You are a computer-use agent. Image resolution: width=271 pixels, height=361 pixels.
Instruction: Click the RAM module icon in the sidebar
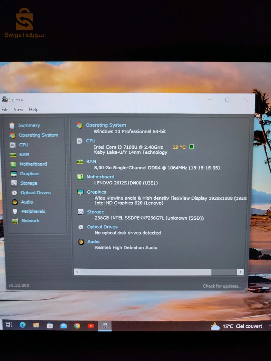[x=13, y=155]
